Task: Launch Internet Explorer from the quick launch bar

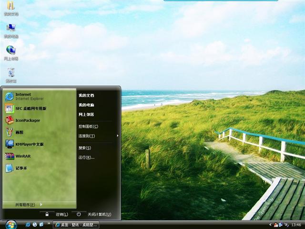Action: tap(28, 225)
